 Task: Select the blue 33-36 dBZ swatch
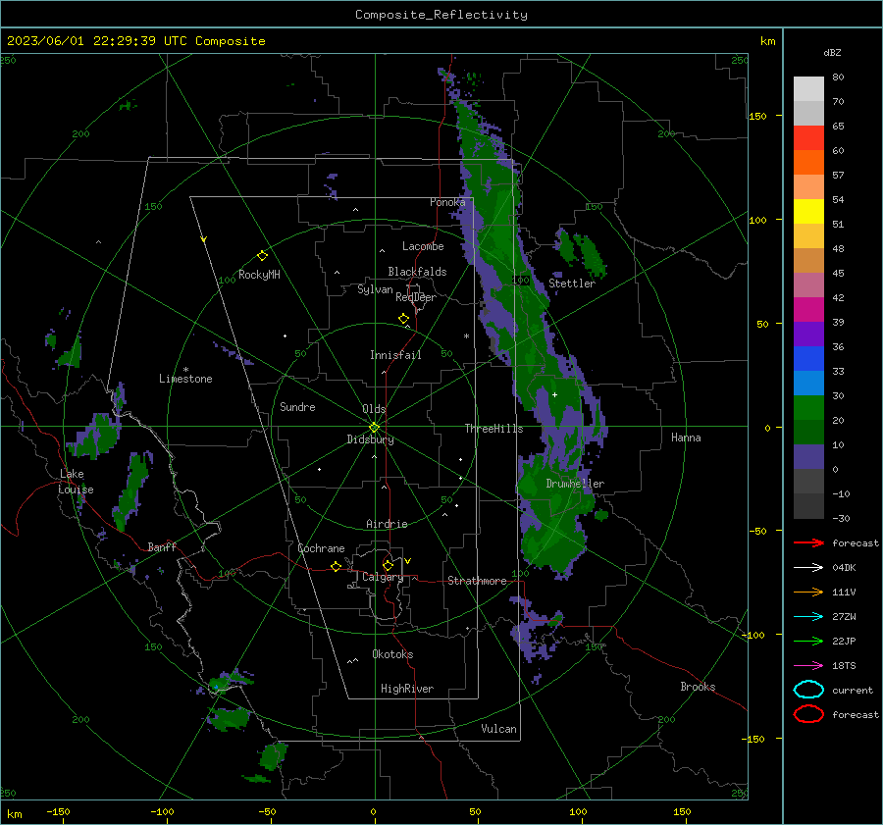click(808, 358)
